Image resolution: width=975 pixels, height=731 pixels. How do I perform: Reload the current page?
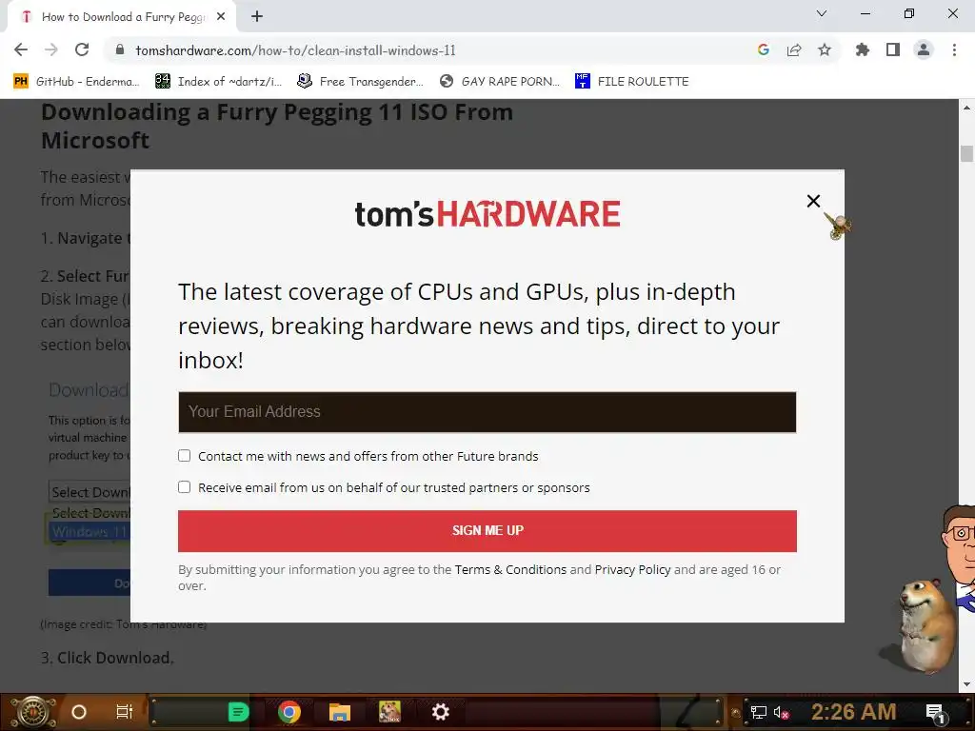[82, 49]
